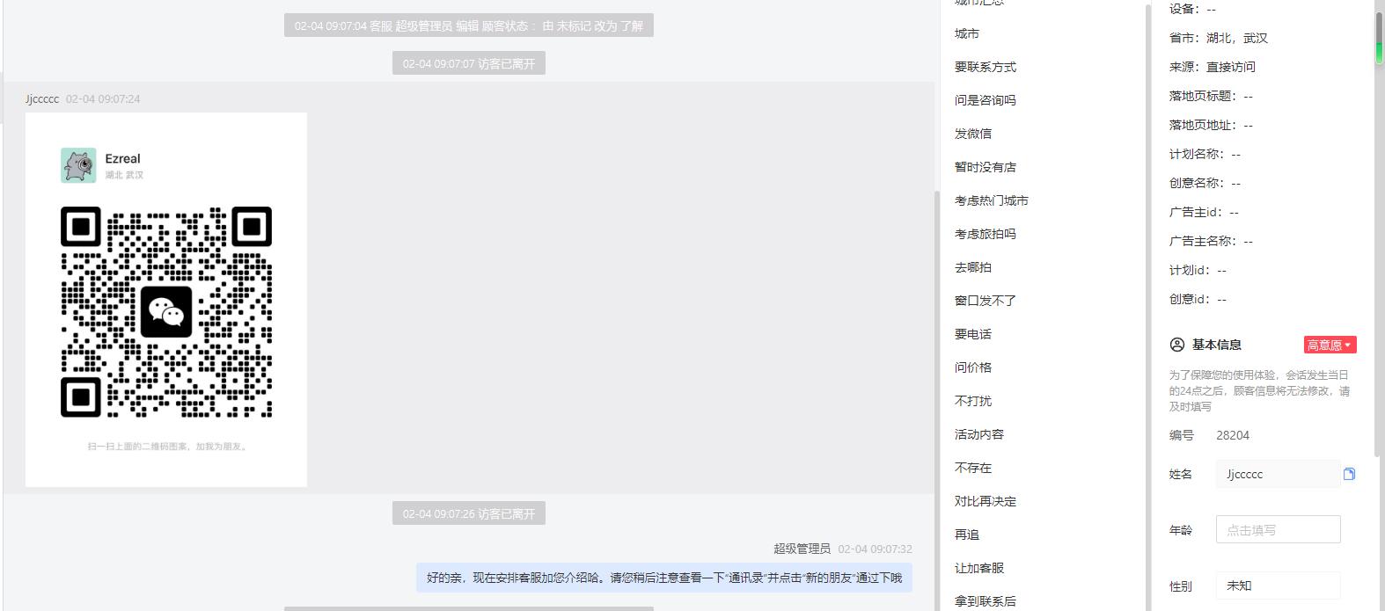
Task: Select quick reply 要电话
Action: (973, 334)
